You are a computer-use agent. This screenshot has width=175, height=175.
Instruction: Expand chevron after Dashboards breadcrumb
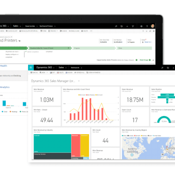point(81,68)
